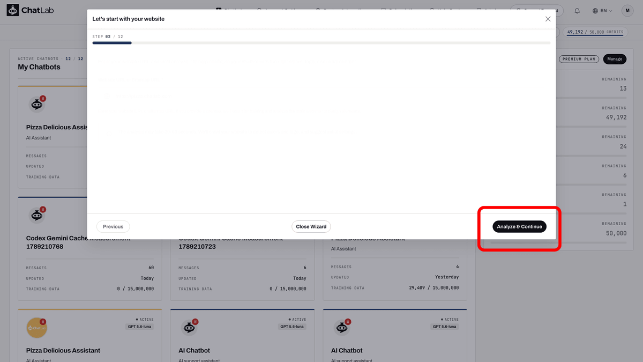Click the gold ChatLab avatar on Pizza Delicious card
The width and height of the screenshot is (643, 362).
37,328
